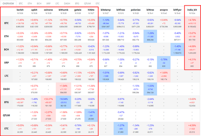This screenshot has width=201, height=136.
Task: Click bitflyer BCH -1.45% highlighted cell
Action: point(177,49)
